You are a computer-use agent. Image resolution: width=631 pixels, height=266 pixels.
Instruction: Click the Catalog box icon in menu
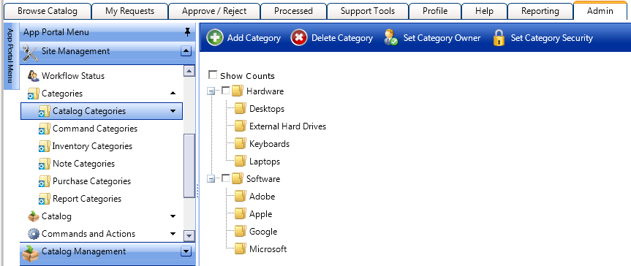34,216
